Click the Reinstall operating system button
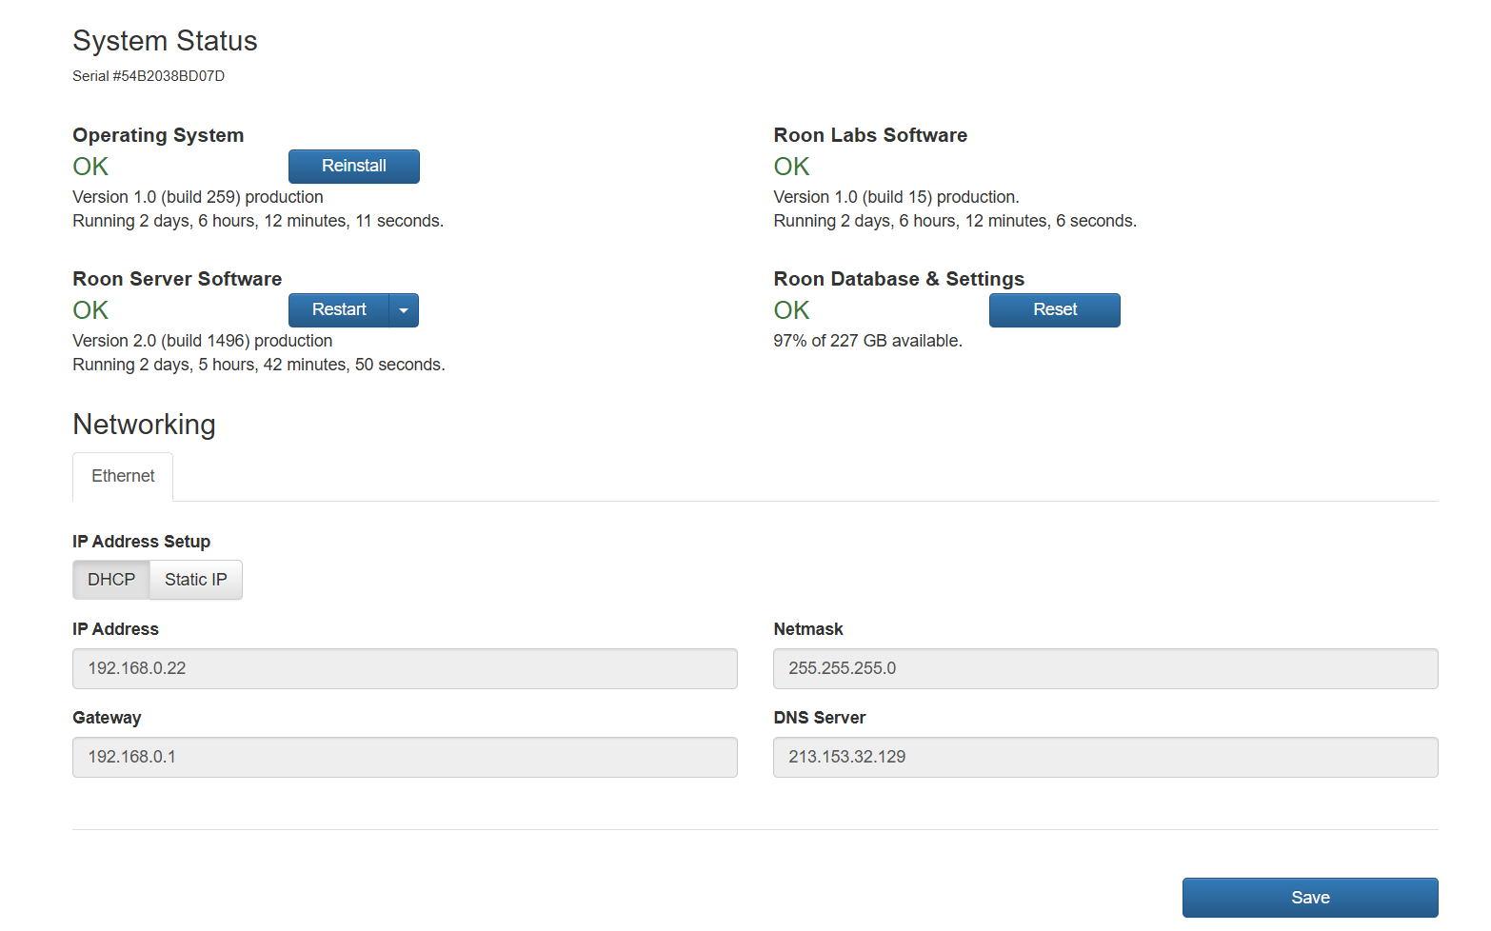1491x931 pixels. pos(354,167)
